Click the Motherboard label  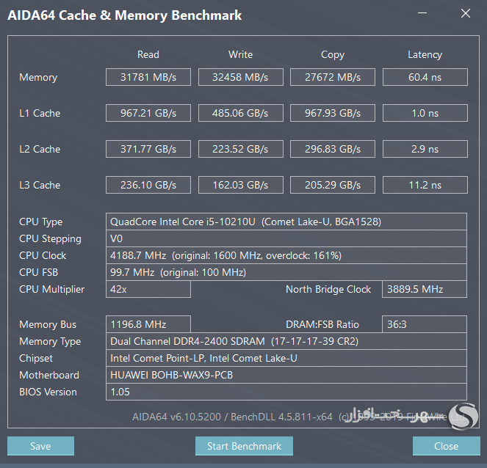[x=49, y=375]
